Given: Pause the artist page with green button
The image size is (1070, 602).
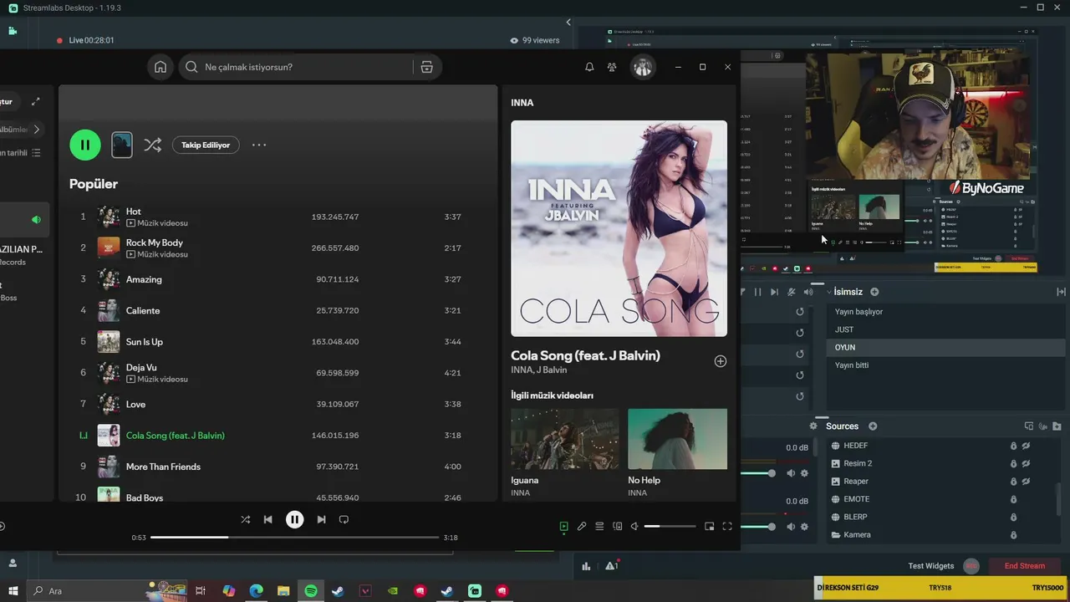Looking at the screenshot, I should (85, 145).
